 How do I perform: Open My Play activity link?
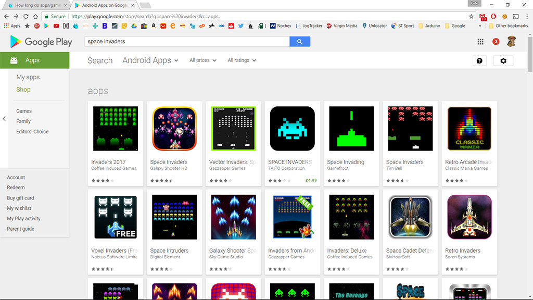point(24,218)
